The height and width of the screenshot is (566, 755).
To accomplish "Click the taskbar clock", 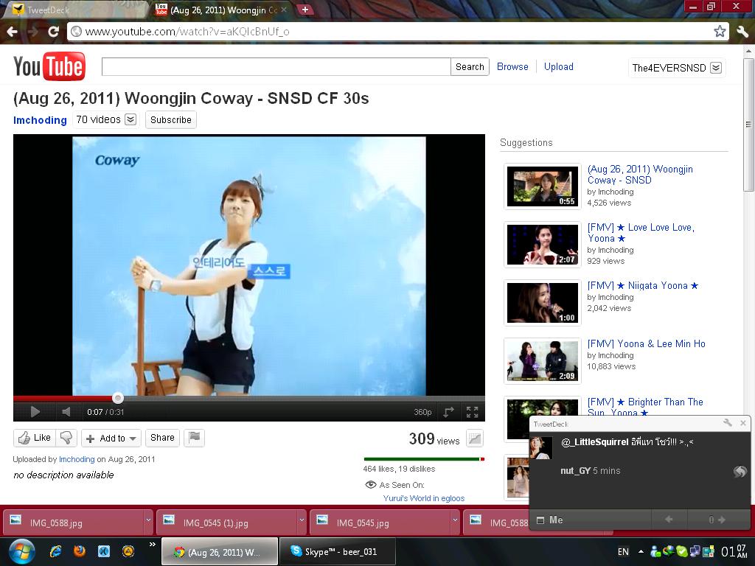I will pyautogui.click(x=734, y=551).
